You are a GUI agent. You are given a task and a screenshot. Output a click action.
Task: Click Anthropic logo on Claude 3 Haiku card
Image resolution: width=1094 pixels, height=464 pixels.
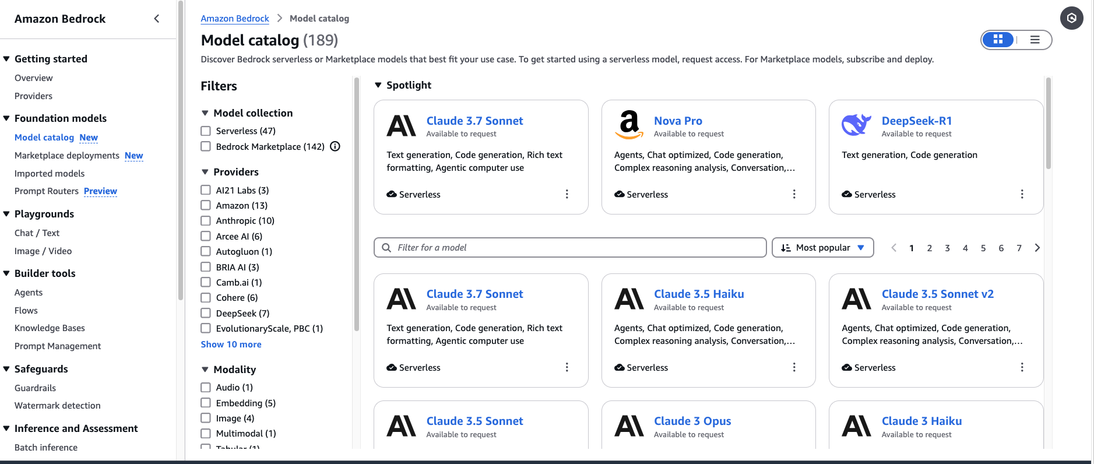856,426
